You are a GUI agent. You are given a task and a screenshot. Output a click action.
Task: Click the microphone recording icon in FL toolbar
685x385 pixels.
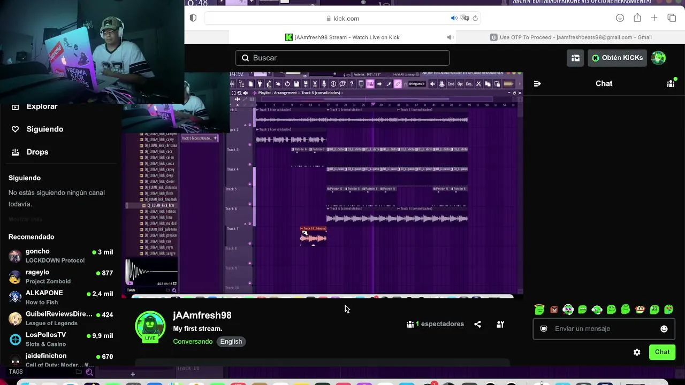point(324,84)
